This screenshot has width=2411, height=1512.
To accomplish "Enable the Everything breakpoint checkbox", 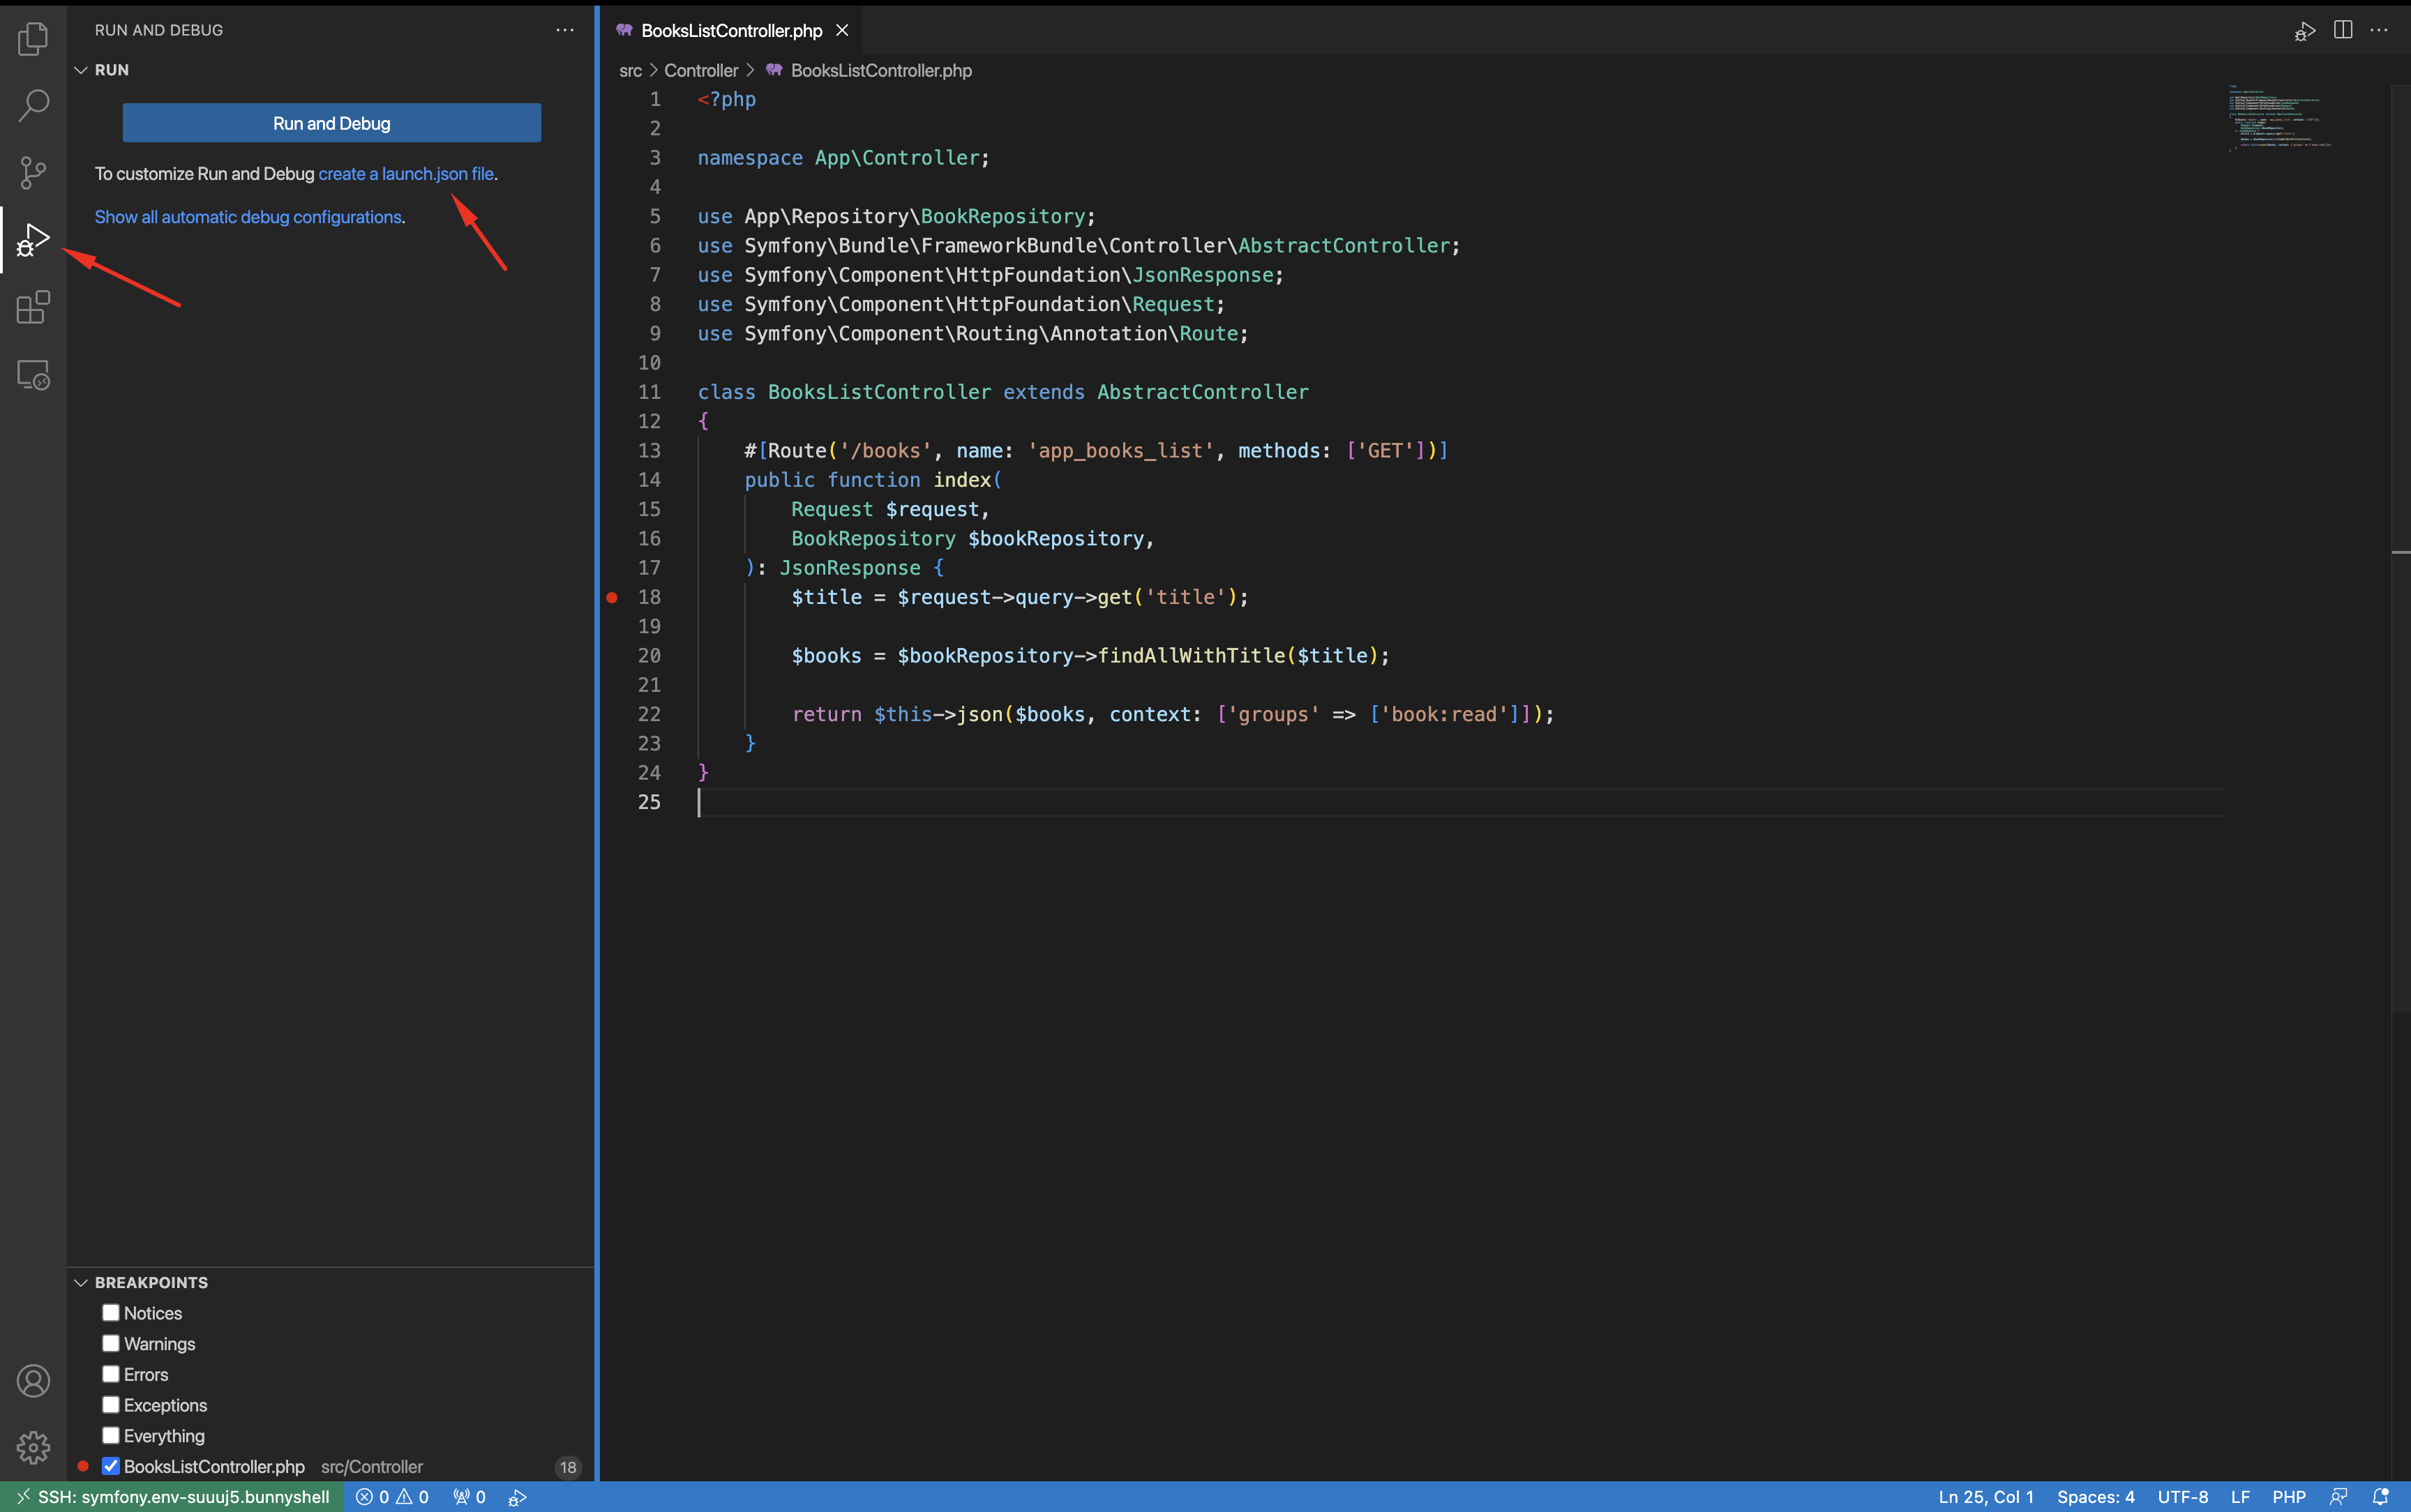I will [111, 1435].
